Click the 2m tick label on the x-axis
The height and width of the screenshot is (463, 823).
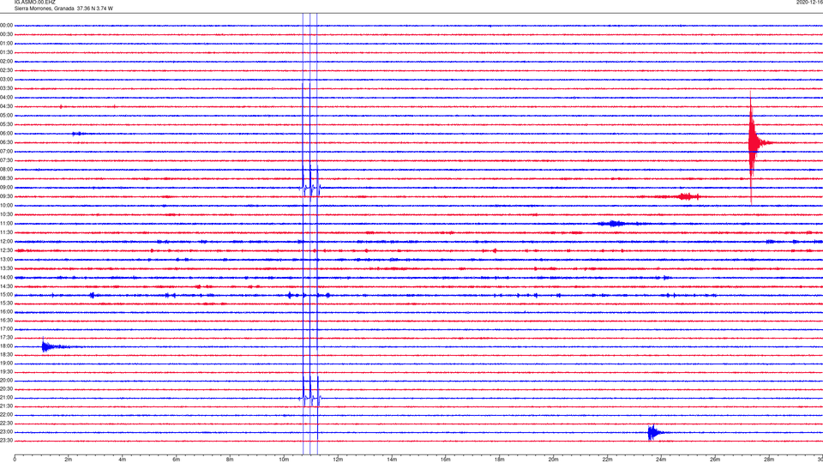[x=69, y=460]
